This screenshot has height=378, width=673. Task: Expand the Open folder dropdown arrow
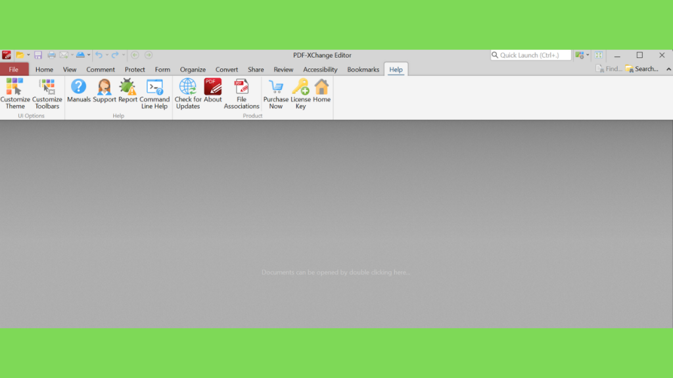pyautogui.click(x=28, y=55)
